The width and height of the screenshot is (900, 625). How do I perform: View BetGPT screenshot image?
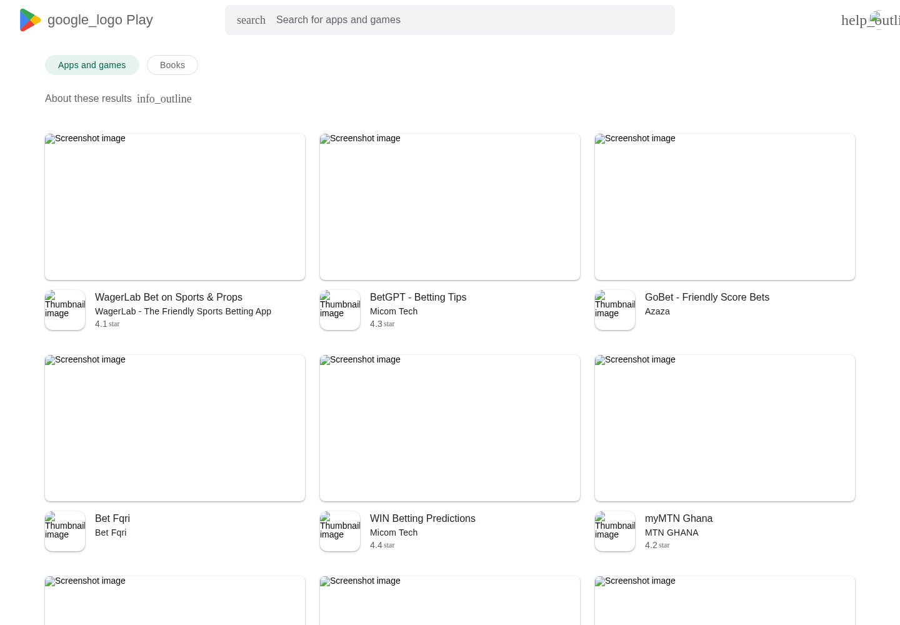pyautogui.click(x=450, y=207)
